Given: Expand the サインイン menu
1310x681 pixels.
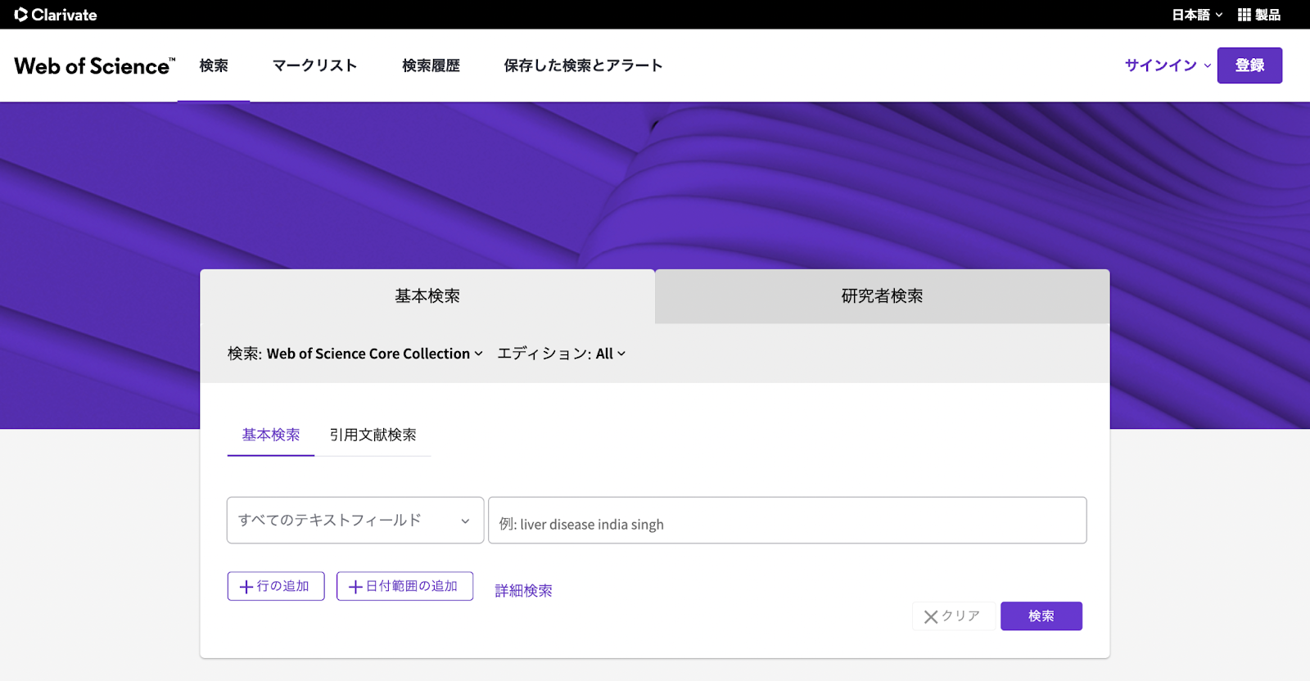Looking at the screenshot, I should tap(1167, 65).
